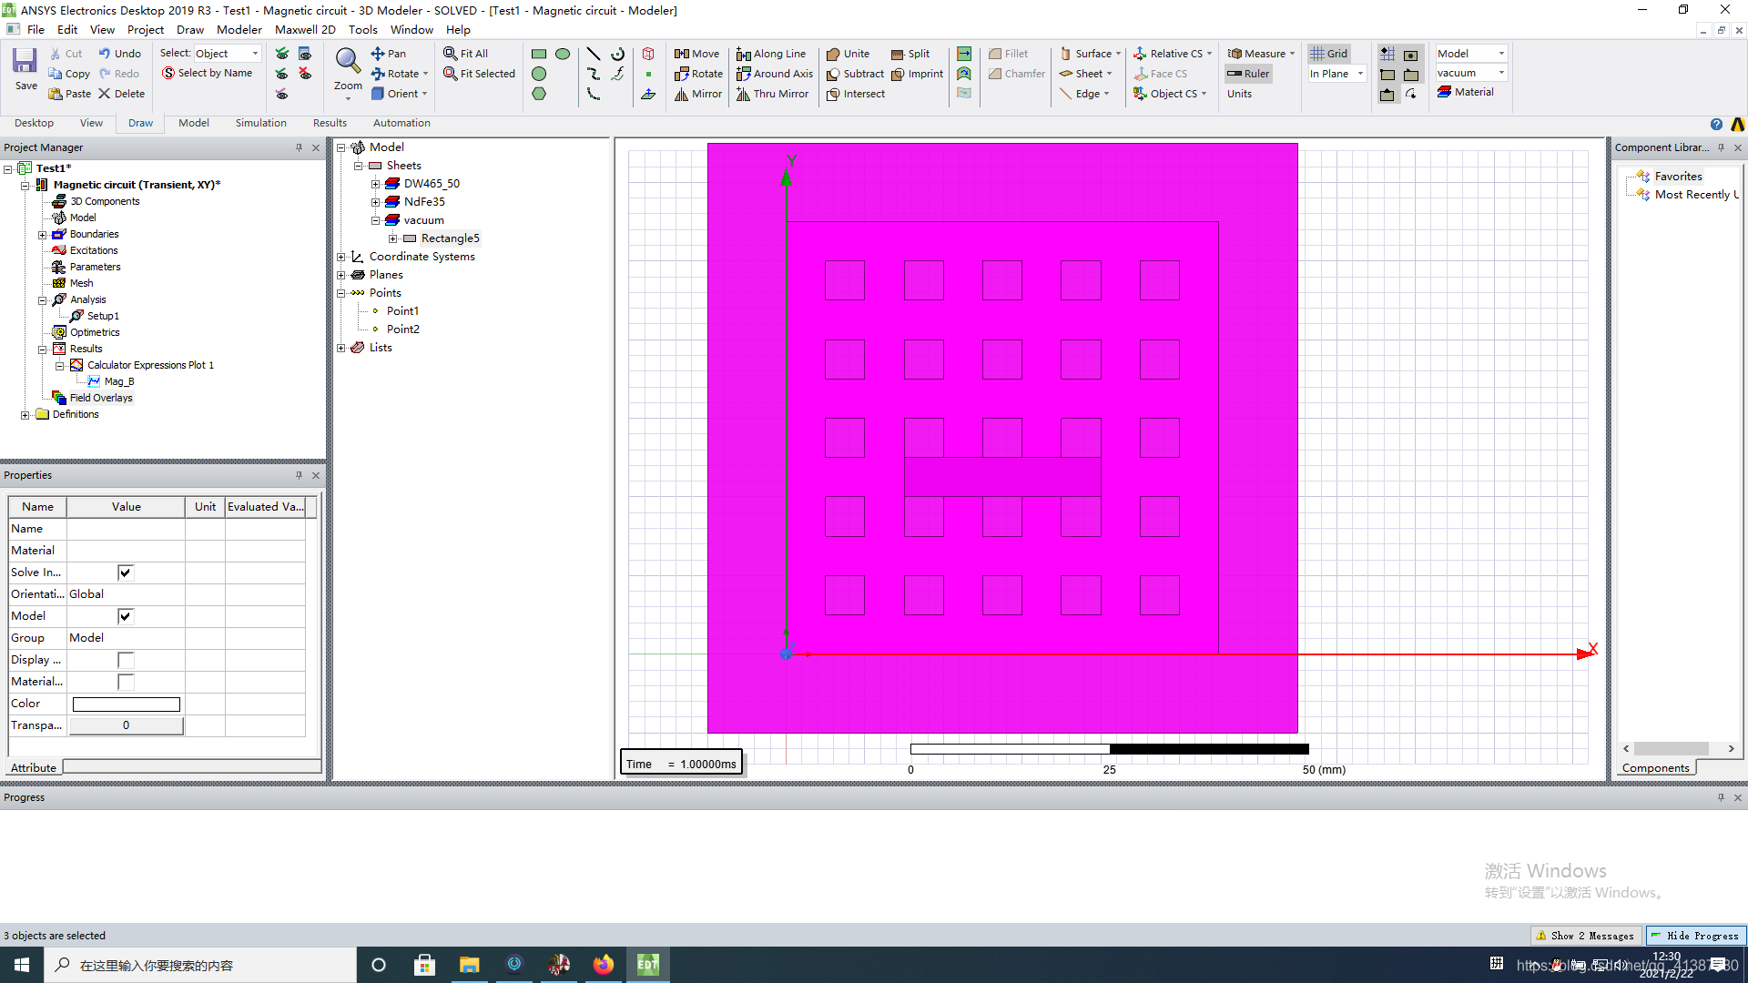The image size is (1748, 983).
Task: Open Firefox from the taskbar
Action: point(603,965)
